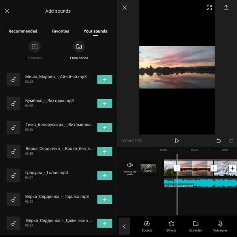Add Верка_Сердючка Даже_если track with plus button
Viewport: 237px width, 237px height.
pos(105,224)
